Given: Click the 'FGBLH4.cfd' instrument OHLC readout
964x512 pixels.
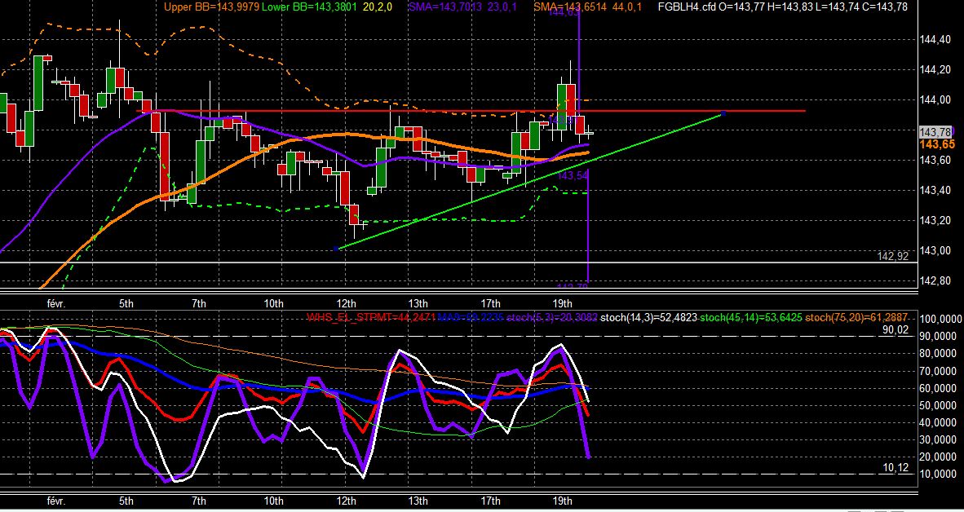Looking at the screenshot, I should (x=783, y=7).
